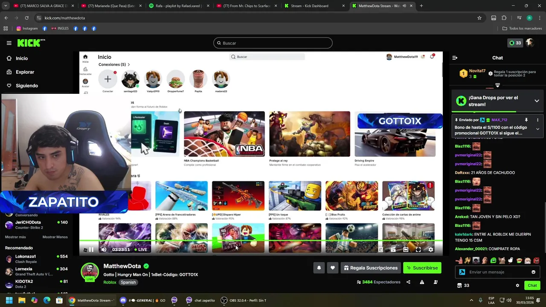Open JeriCHODota followed channel

36,225
